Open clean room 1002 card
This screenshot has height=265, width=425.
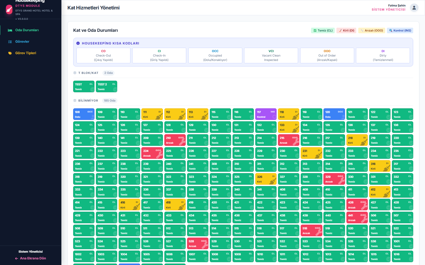[x=84, y=256]
